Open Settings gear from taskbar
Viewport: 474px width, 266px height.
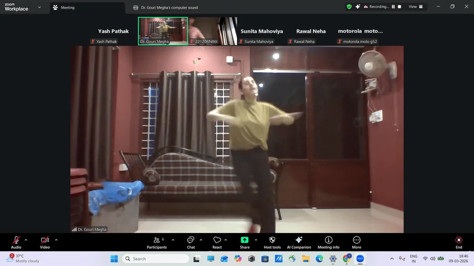[x=333, y=259]
